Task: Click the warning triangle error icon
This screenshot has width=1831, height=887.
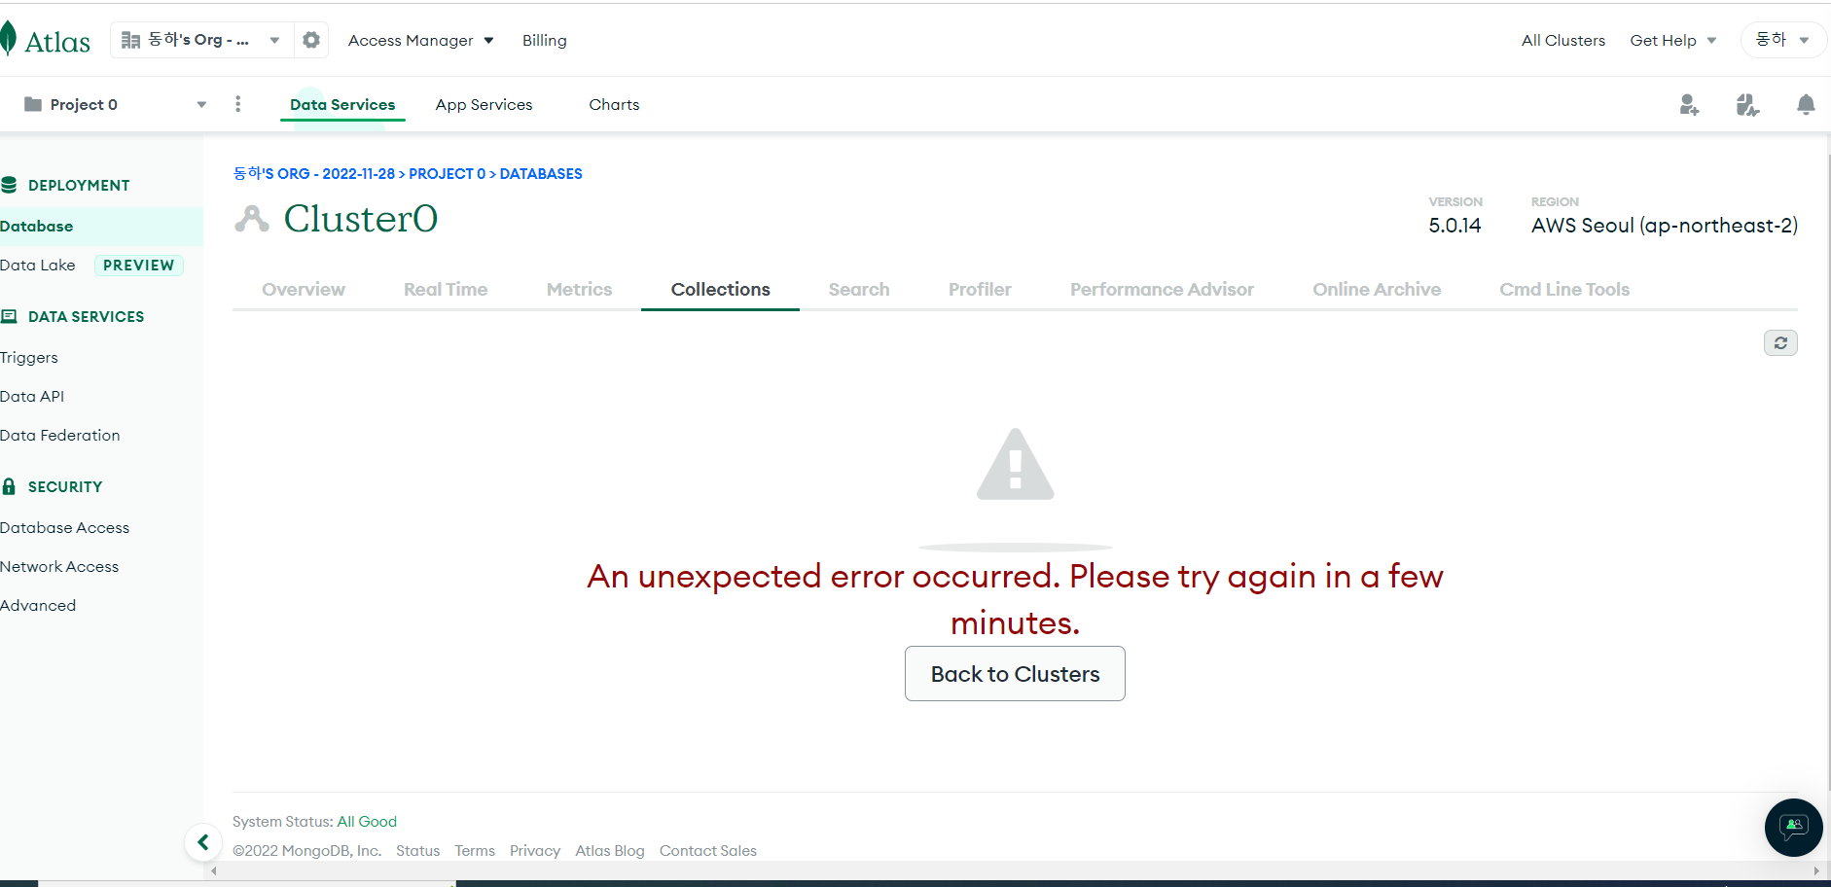Action: (1016, 464)
